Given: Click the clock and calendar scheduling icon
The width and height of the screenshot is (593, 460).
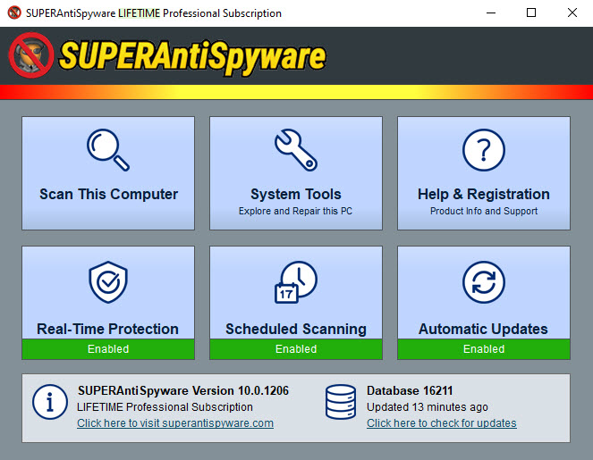Looking at the screenshot, I should point(296,281).
